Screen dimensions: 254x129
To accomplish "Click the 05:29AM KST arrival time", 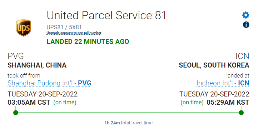I will click(228, 103).
